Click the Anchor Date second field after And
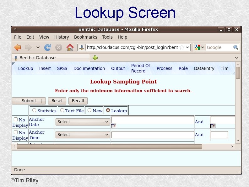This screenshot has height=187, width=249. (x=223, y=120)
